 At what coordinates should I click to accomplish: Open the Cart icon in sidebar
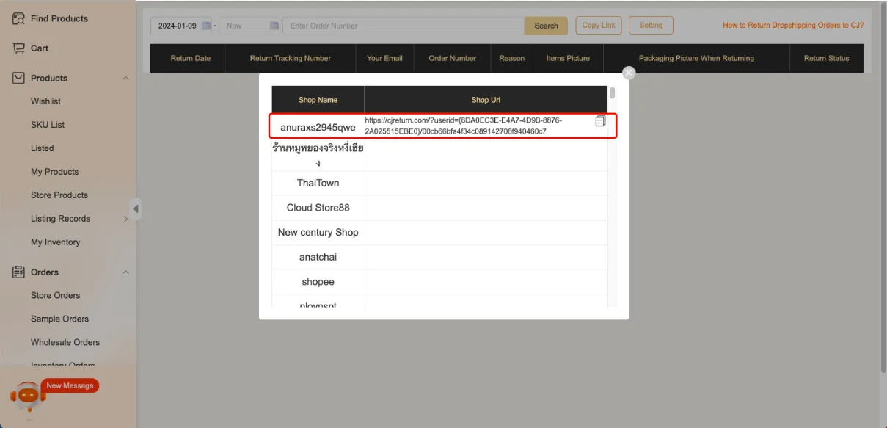(19, 48)
